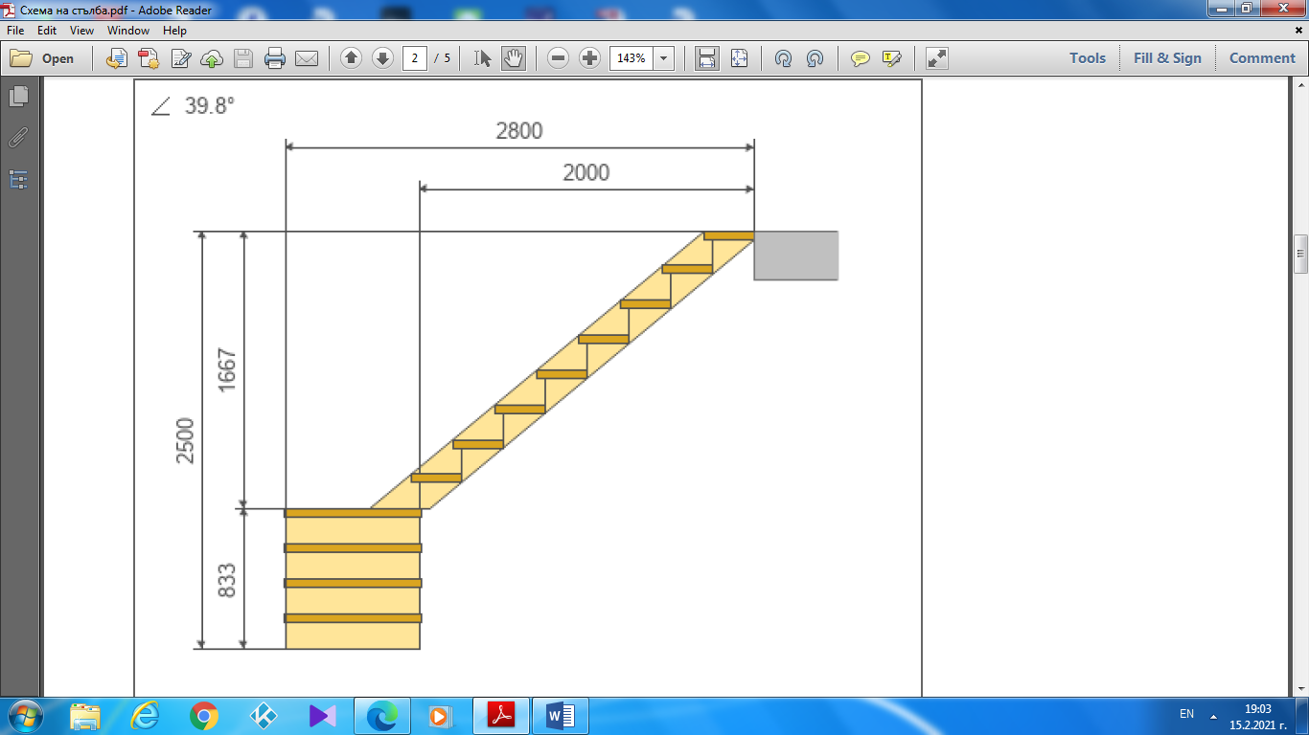Select the Highlight text tool
The image size is (1309, 735).
click(892, 58)
